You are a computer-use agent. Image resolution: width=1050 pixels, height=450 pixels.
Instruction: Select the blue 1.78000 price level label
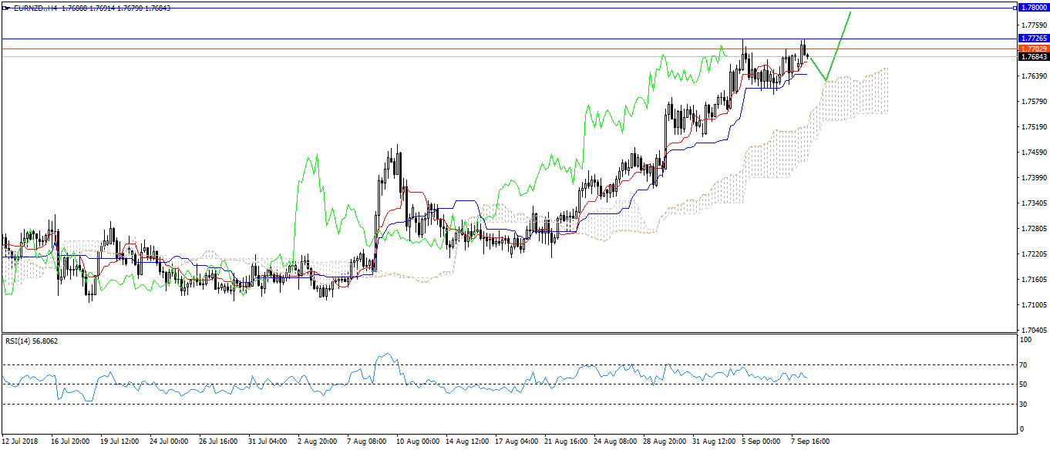[x=1032, y=8]
